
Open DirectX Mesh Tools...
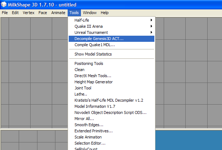click(112, 76)
